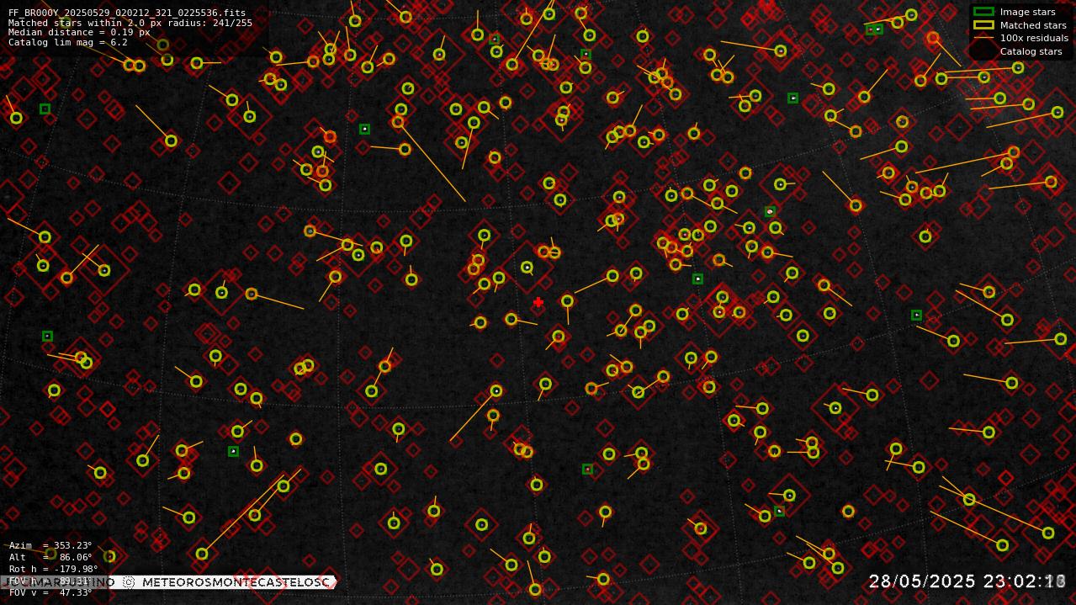Screen dimensions: 1076x605
Task: Click the 'Rot h = -179.98°' readout
Action: click(54, 569)
